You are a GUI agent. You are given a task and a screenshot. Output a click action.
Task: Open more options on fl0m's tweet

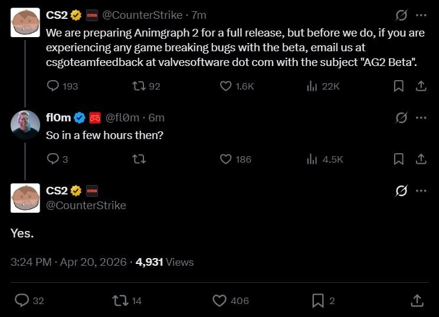pyautogui.click(x=421, y=117)
